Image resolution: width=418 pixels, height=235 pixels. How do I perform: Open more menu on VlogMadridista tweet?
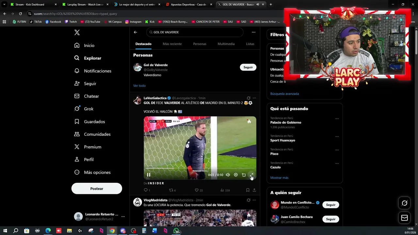[254, 200]
